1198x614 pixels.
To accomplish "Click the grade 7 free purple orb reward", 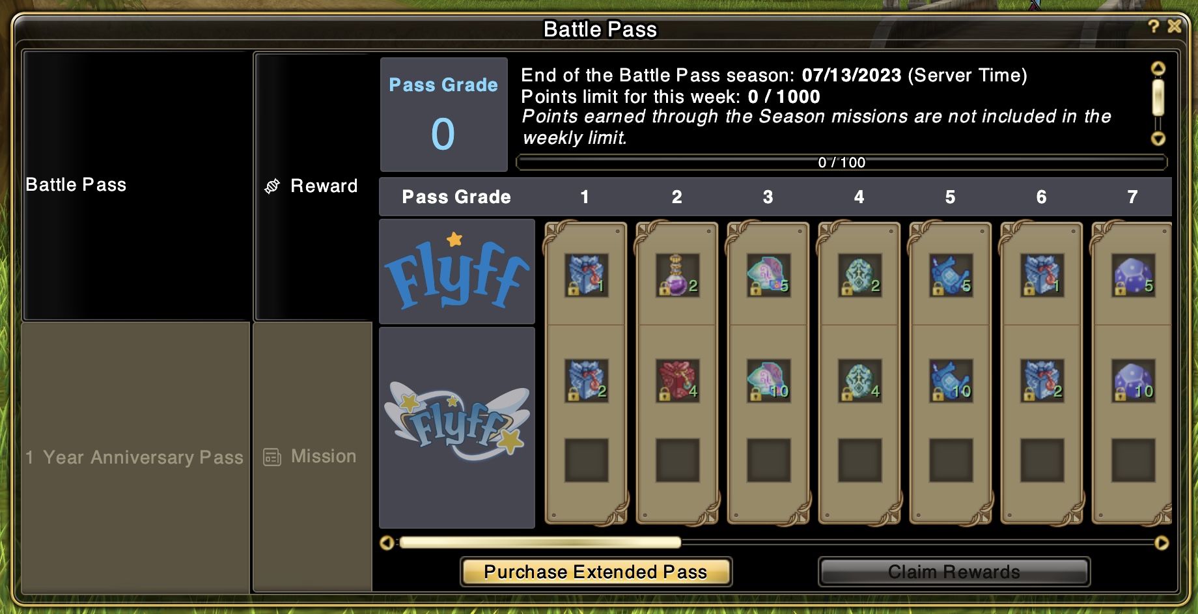I will pos(1134,275).
